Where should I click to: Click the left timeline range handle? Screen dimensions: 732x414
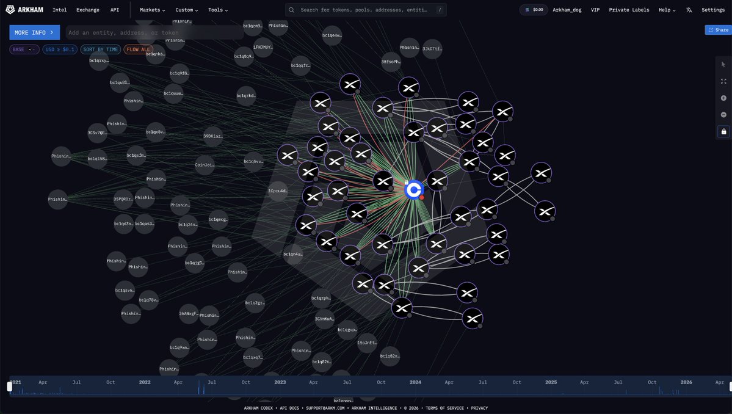(x=9, y=387)
